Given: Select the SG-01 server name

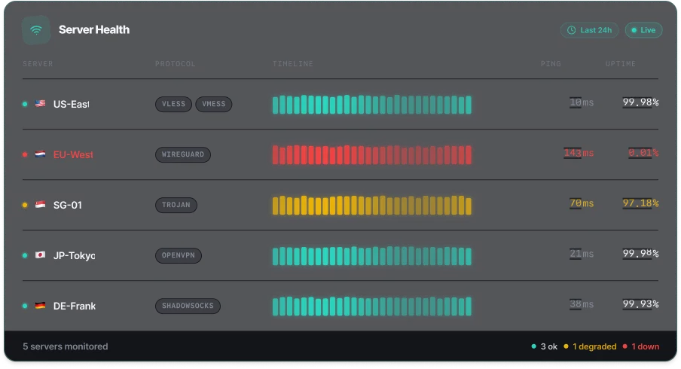Looking at the screenshot, I should [67, 205].
